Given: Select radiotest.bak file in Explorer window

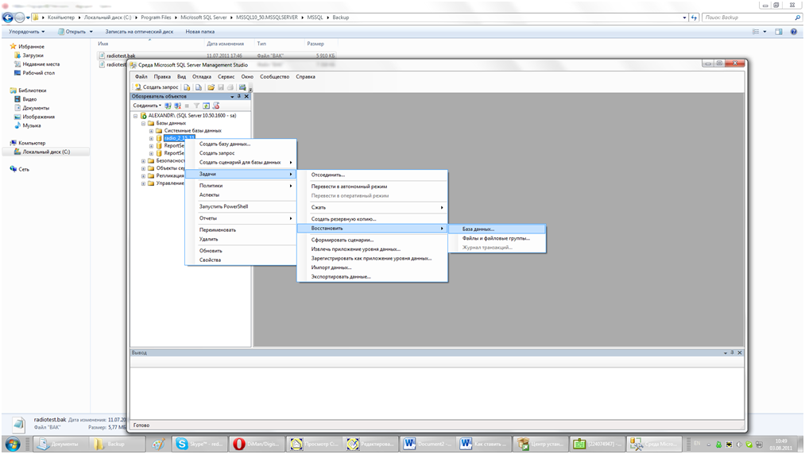Looking at the screenshot, I should (121, 56).
